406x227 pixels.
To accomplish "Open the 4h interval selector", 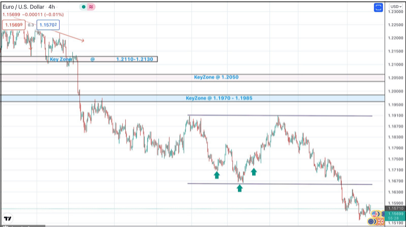I will click(x=51, y=8).
